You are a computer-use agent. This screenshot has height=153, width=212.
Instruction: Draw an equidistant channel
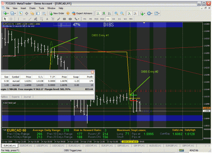tap(36, 19)
